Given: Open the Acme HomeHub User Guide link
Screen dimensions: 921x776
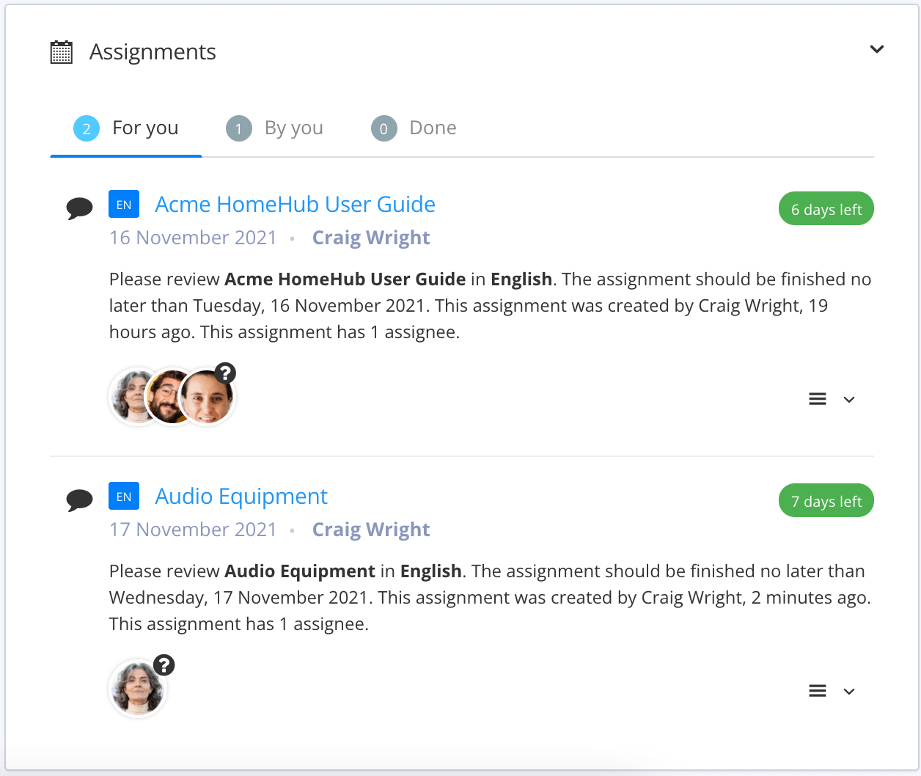Looking at the screenshot, I should pos(294,204).
